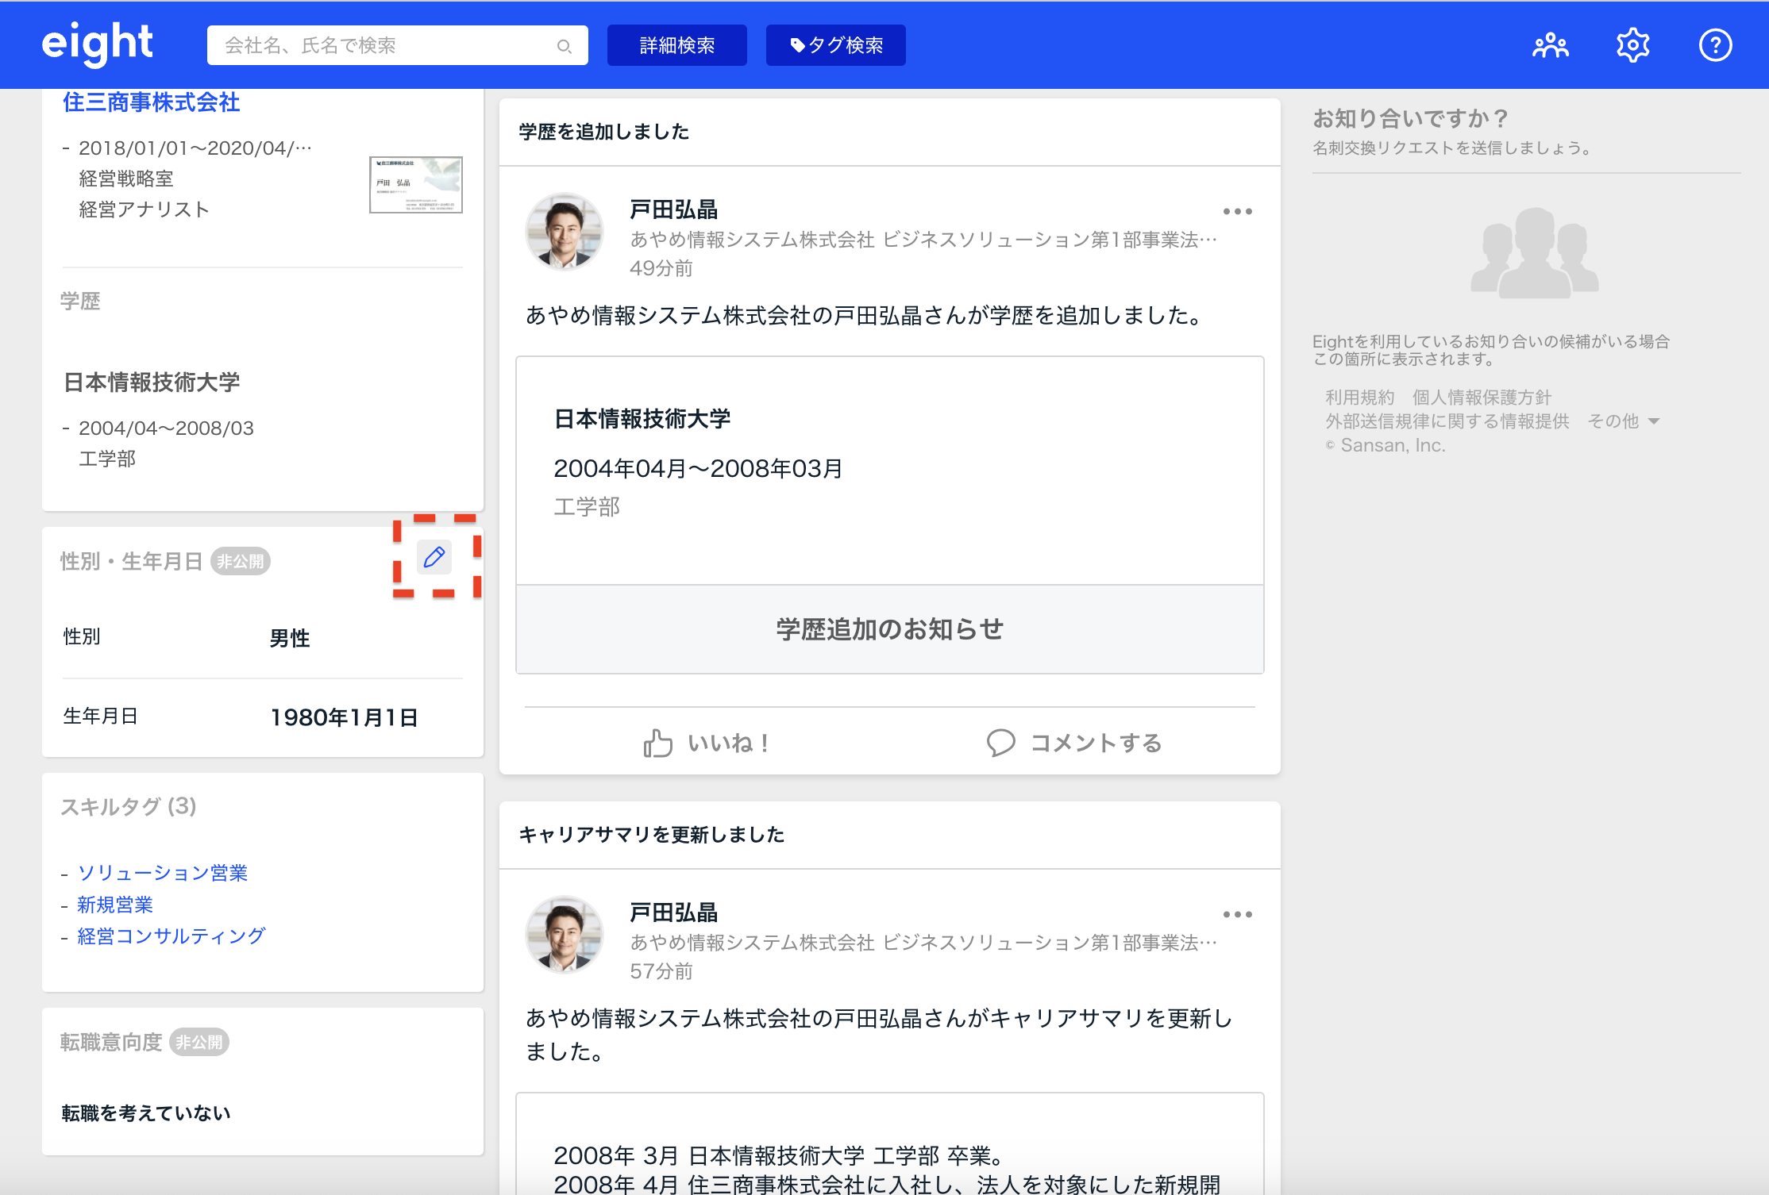Click the 非公開 badge beside 性別・生年月日
1769x1195 pixels.
pos(241,561)
